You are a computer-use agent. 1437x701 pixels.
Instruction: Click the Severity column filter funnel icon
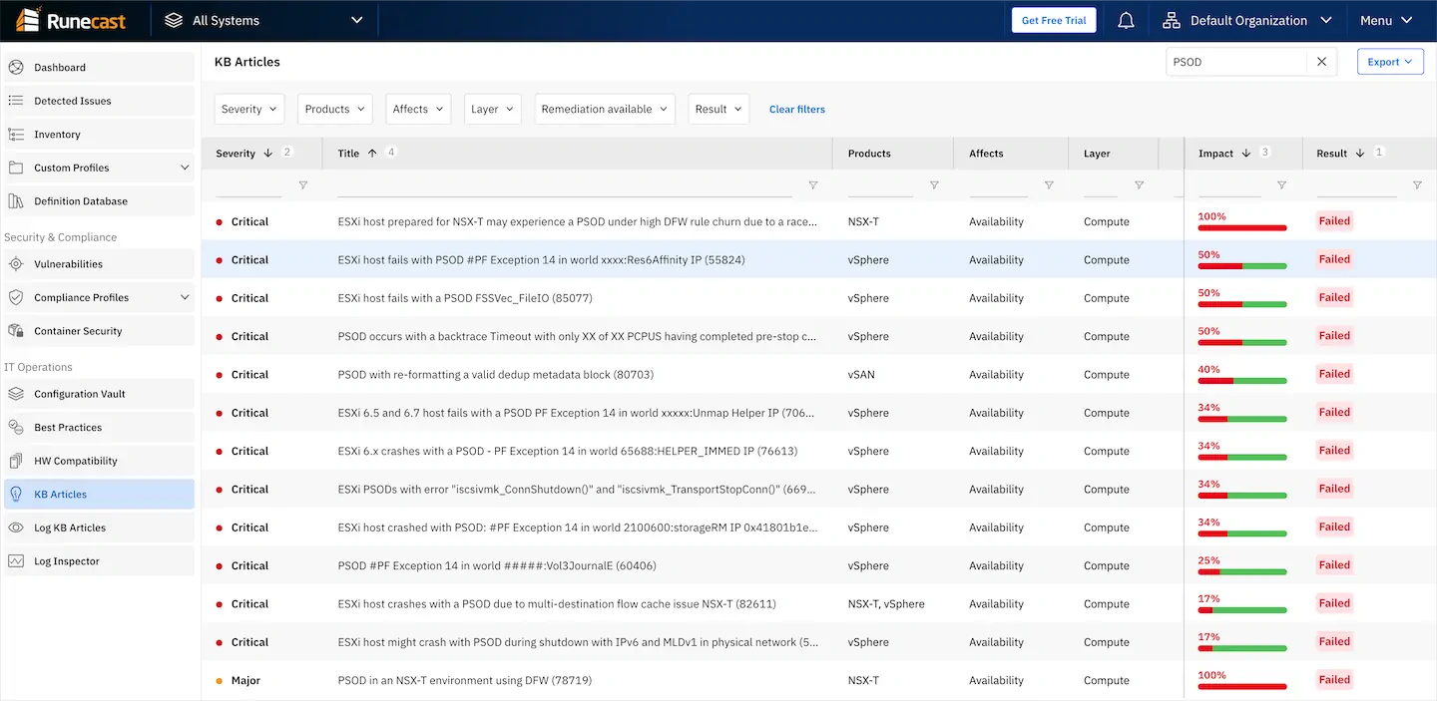point(303,185)
